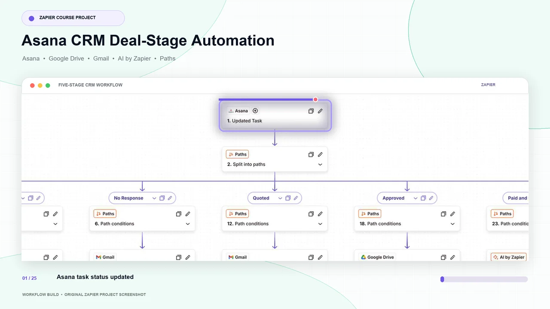Screen dimensions: 550x309
Task: Click the AI by Zapier badge
Action: point(509,257)
